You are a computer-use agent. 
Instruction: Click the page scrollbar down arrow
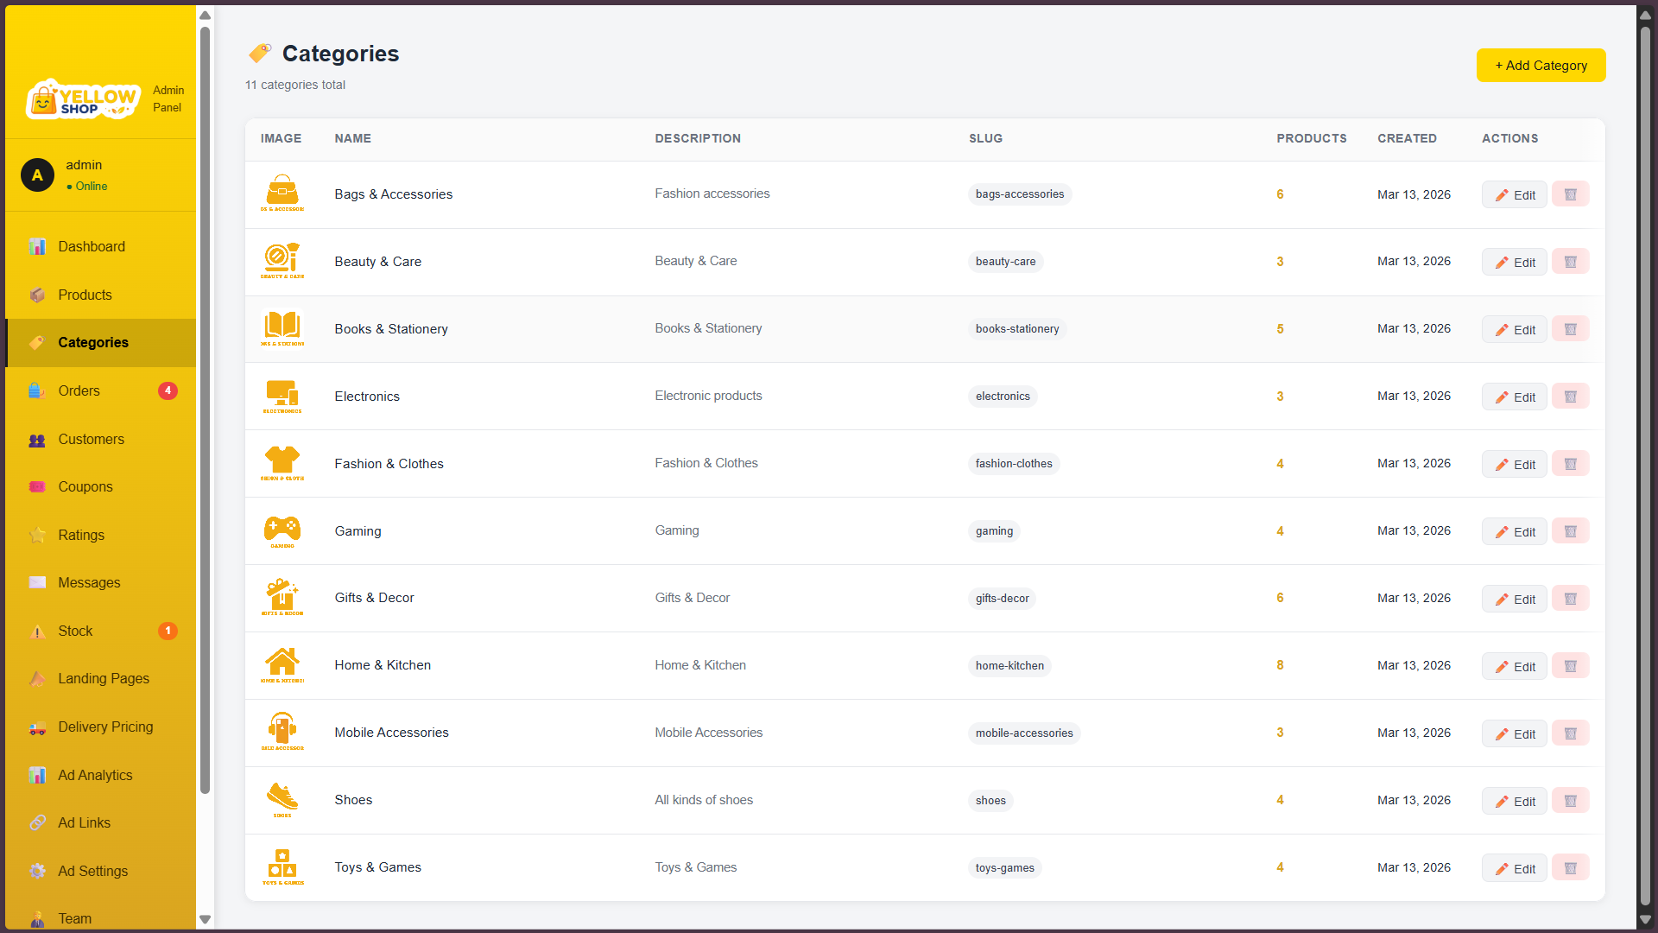click(1645, 920)
